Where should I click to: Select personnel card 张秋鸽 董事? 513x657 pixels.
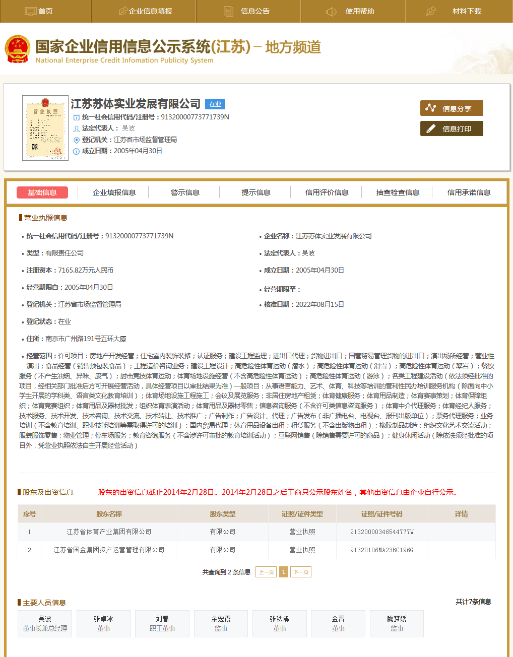tap(280, 624)
